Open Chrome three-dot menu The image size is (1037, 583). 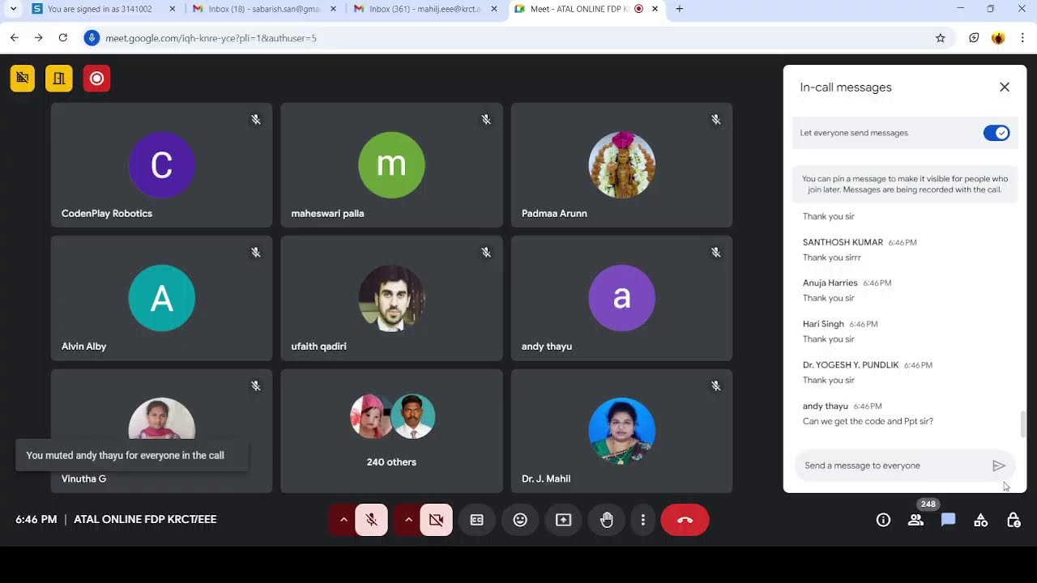pos(1022,37)
